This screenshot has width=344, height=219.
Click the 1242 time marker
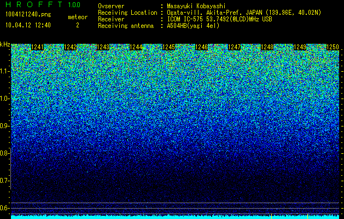click(x=71, y=47)
